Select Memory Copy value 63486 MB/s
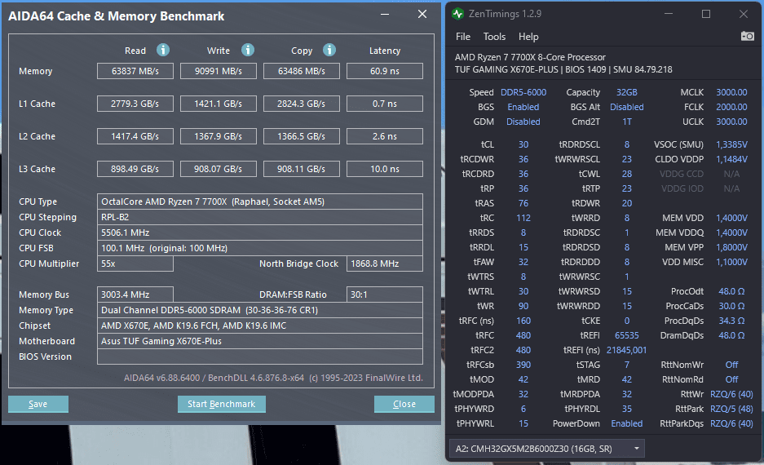Viewport: 764px width, 465px height. pos(301,71)
